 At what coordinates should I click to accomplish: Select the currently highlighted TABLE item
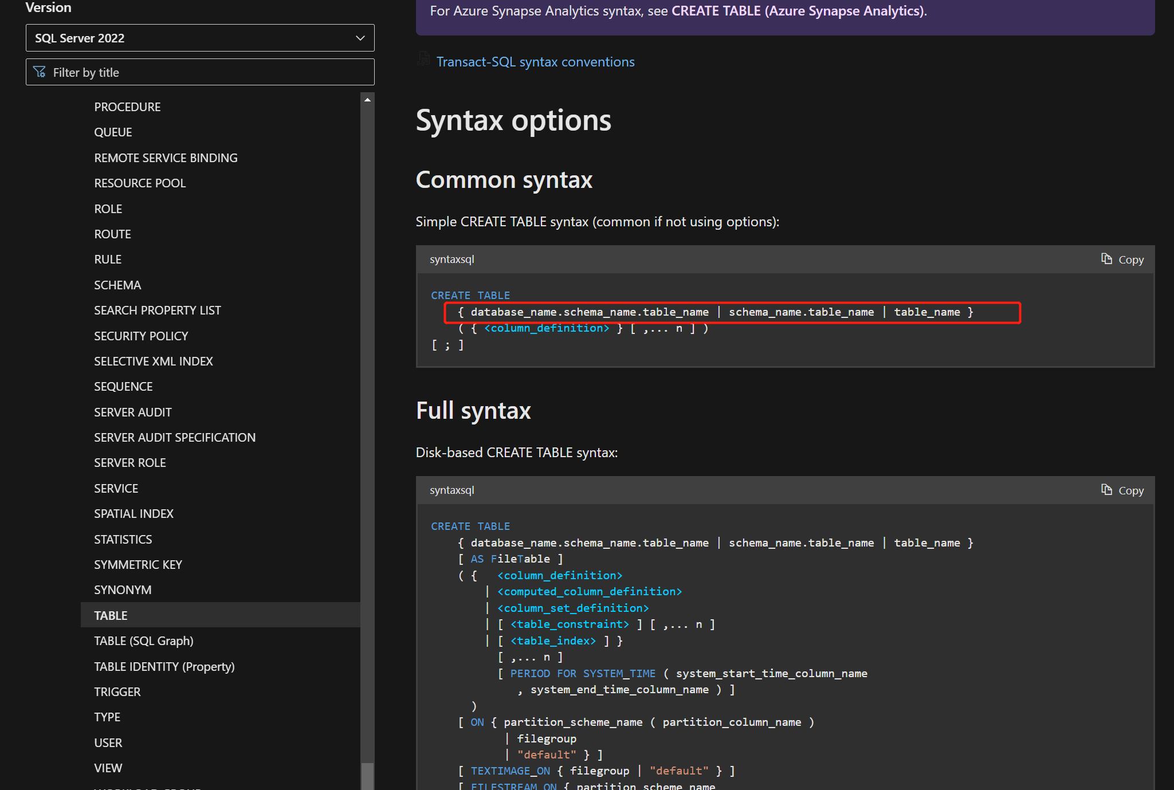[x=111, y=615]
